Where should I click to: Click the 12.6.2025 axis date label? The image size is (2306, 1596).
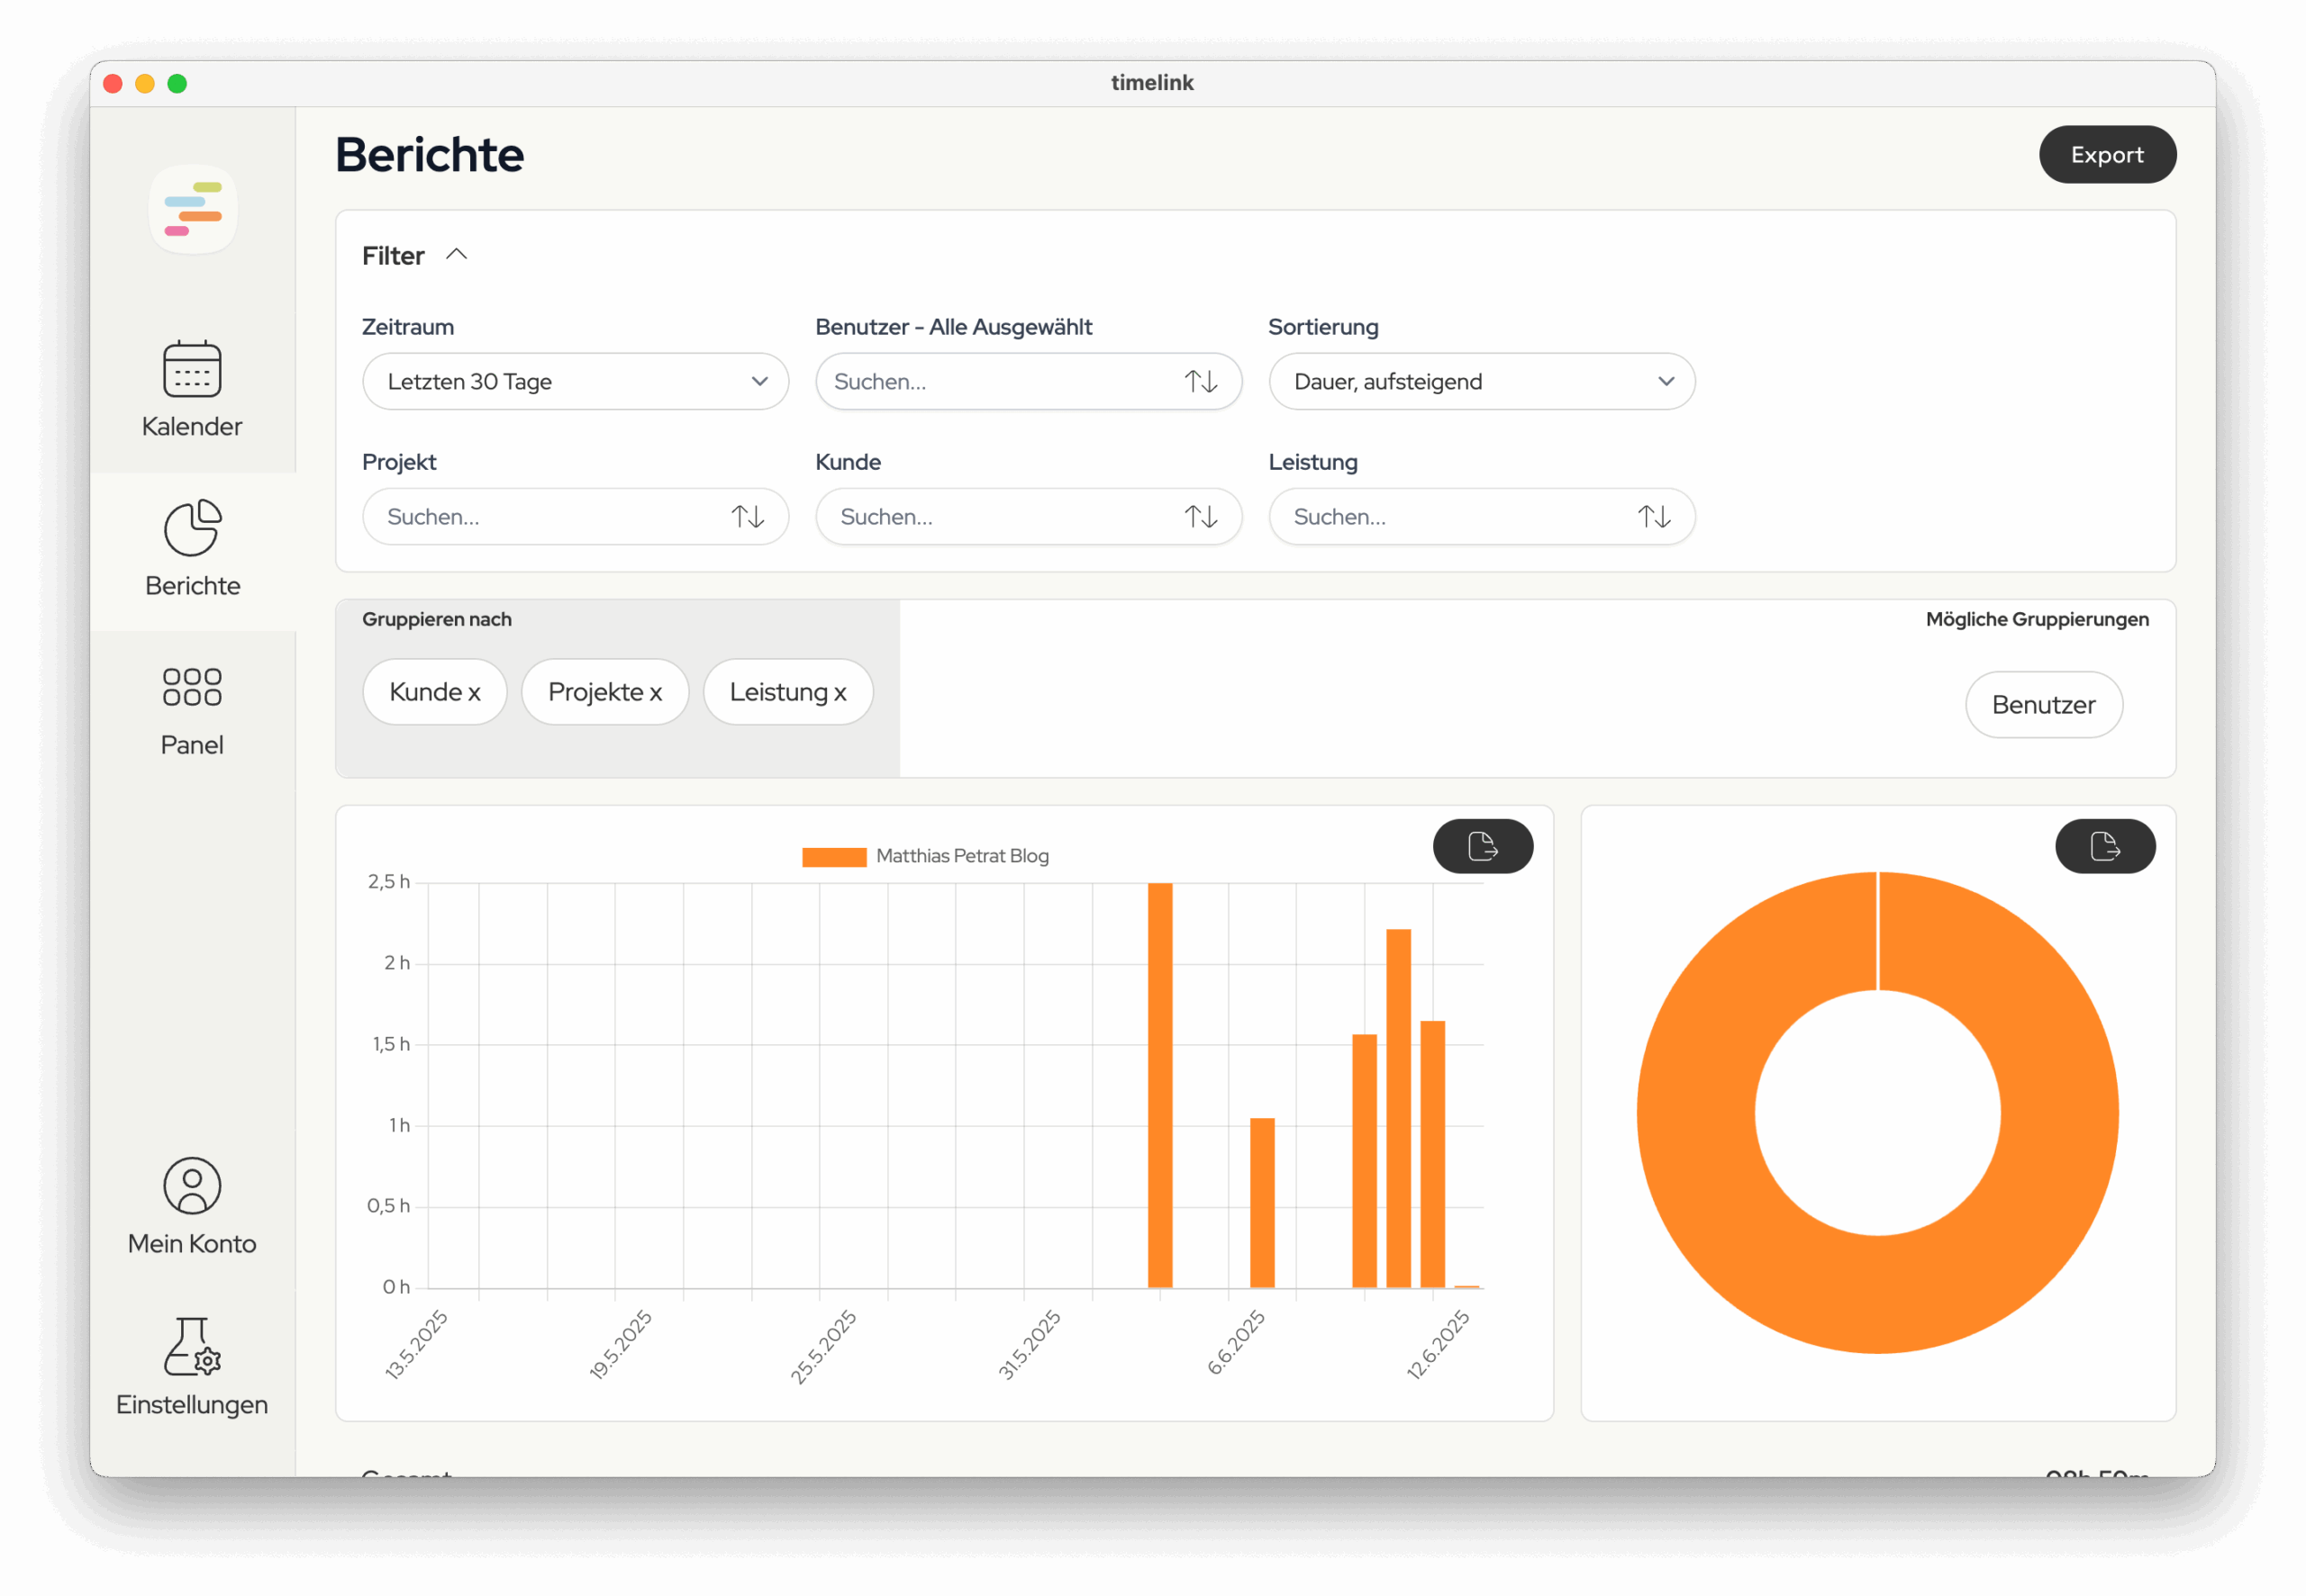[1439, 1344]
